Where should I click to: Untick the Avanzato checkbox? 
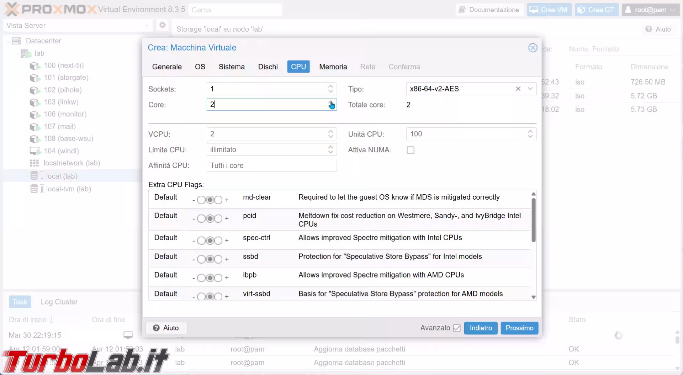(x=457, y=328)
